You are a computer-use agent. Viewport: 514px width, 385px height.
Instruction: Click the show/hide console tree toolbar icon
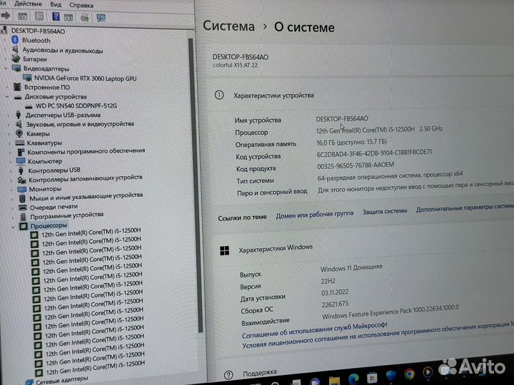[x=23, y=16]
